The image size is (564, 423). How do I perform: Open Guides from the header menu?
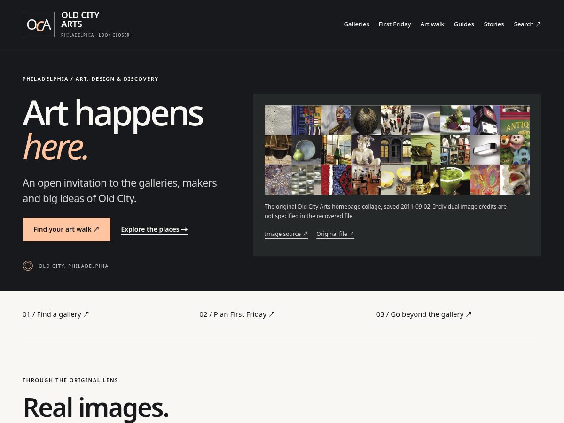(464, 24)
